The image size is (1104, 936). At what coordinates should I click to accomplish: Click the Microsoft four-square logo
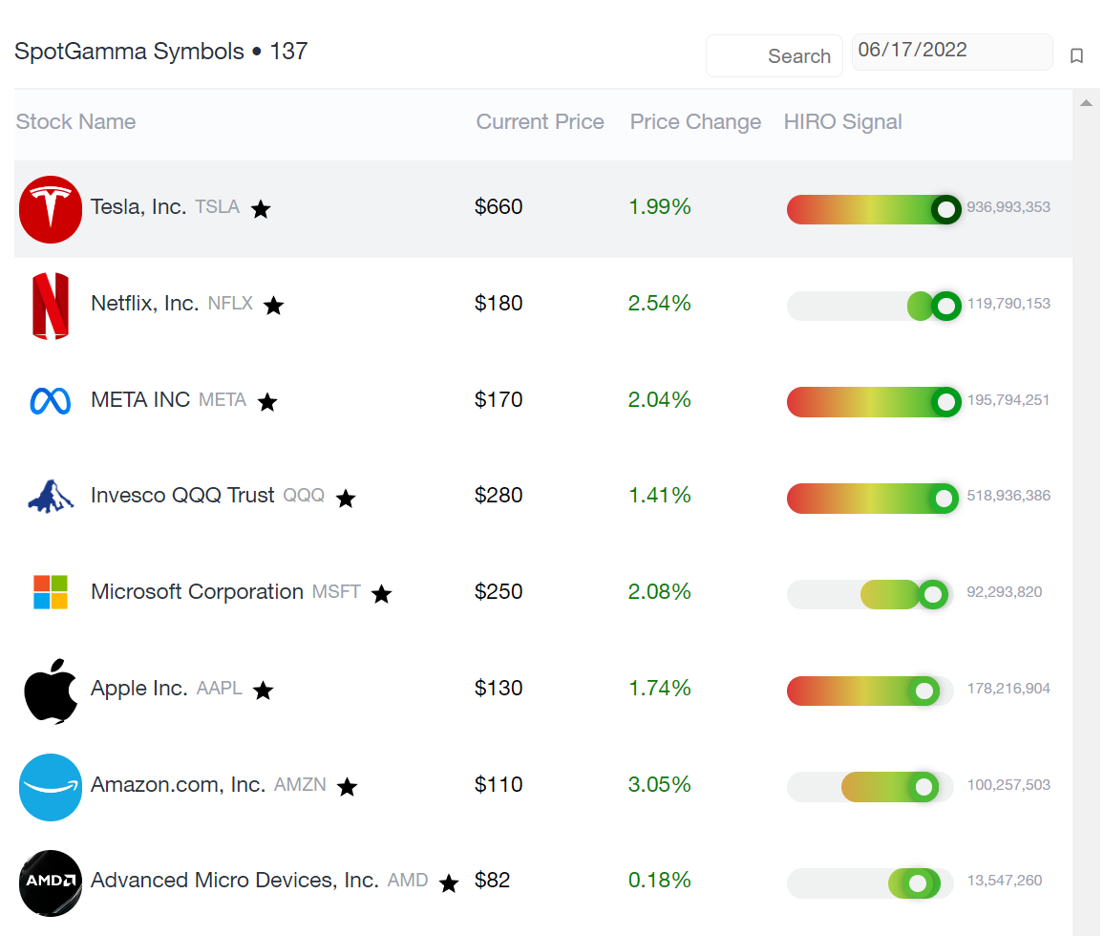tap(51, 591)
